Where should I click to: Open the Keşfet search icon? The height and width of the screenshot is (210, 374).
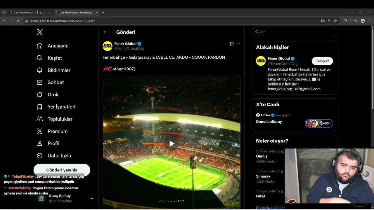coord(40,58)
